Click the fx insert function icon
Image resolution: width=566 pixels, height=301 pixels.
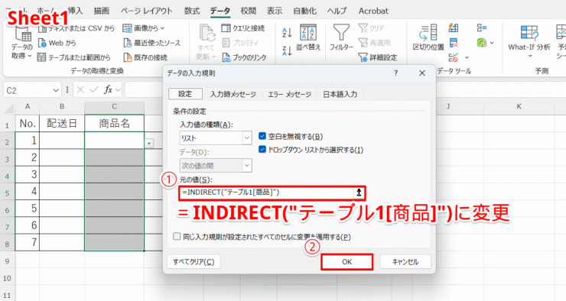point(108,89)
